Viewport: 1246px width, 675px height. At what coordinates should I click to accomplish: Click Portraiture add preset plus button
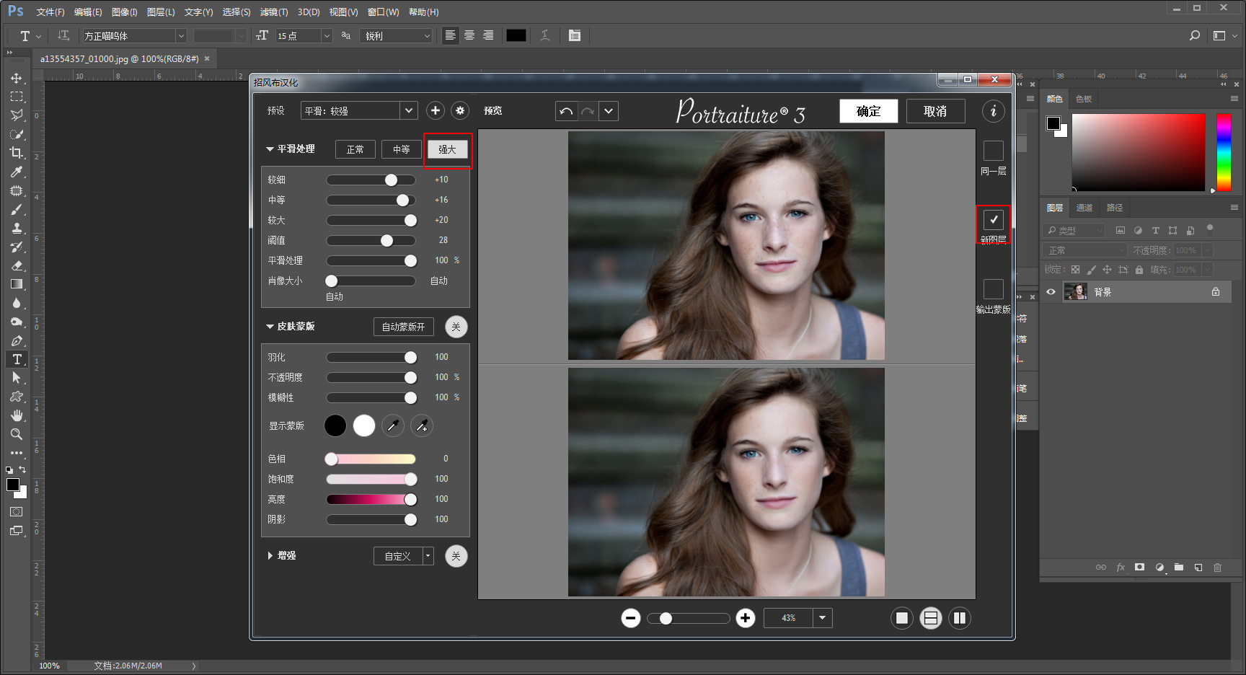point(436,110)
